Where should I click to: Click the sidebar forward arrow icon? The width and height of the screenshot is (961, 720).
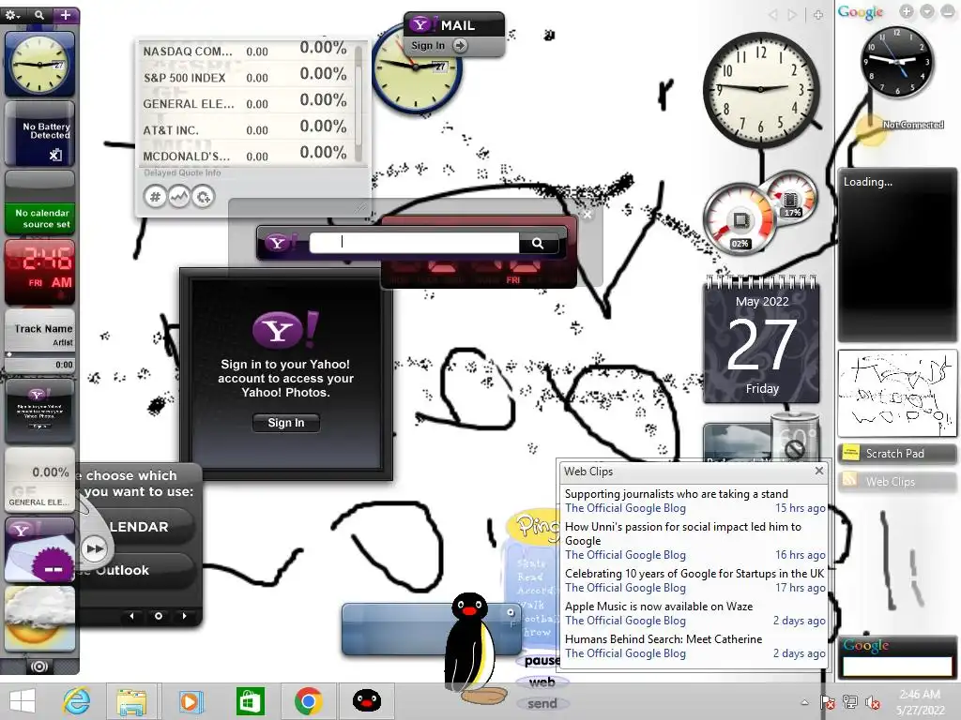pyautogui.click(x=793, y=15)
